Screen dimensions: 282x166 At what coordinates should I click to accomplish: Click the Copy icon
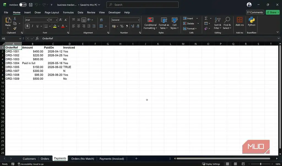point(15,24)
